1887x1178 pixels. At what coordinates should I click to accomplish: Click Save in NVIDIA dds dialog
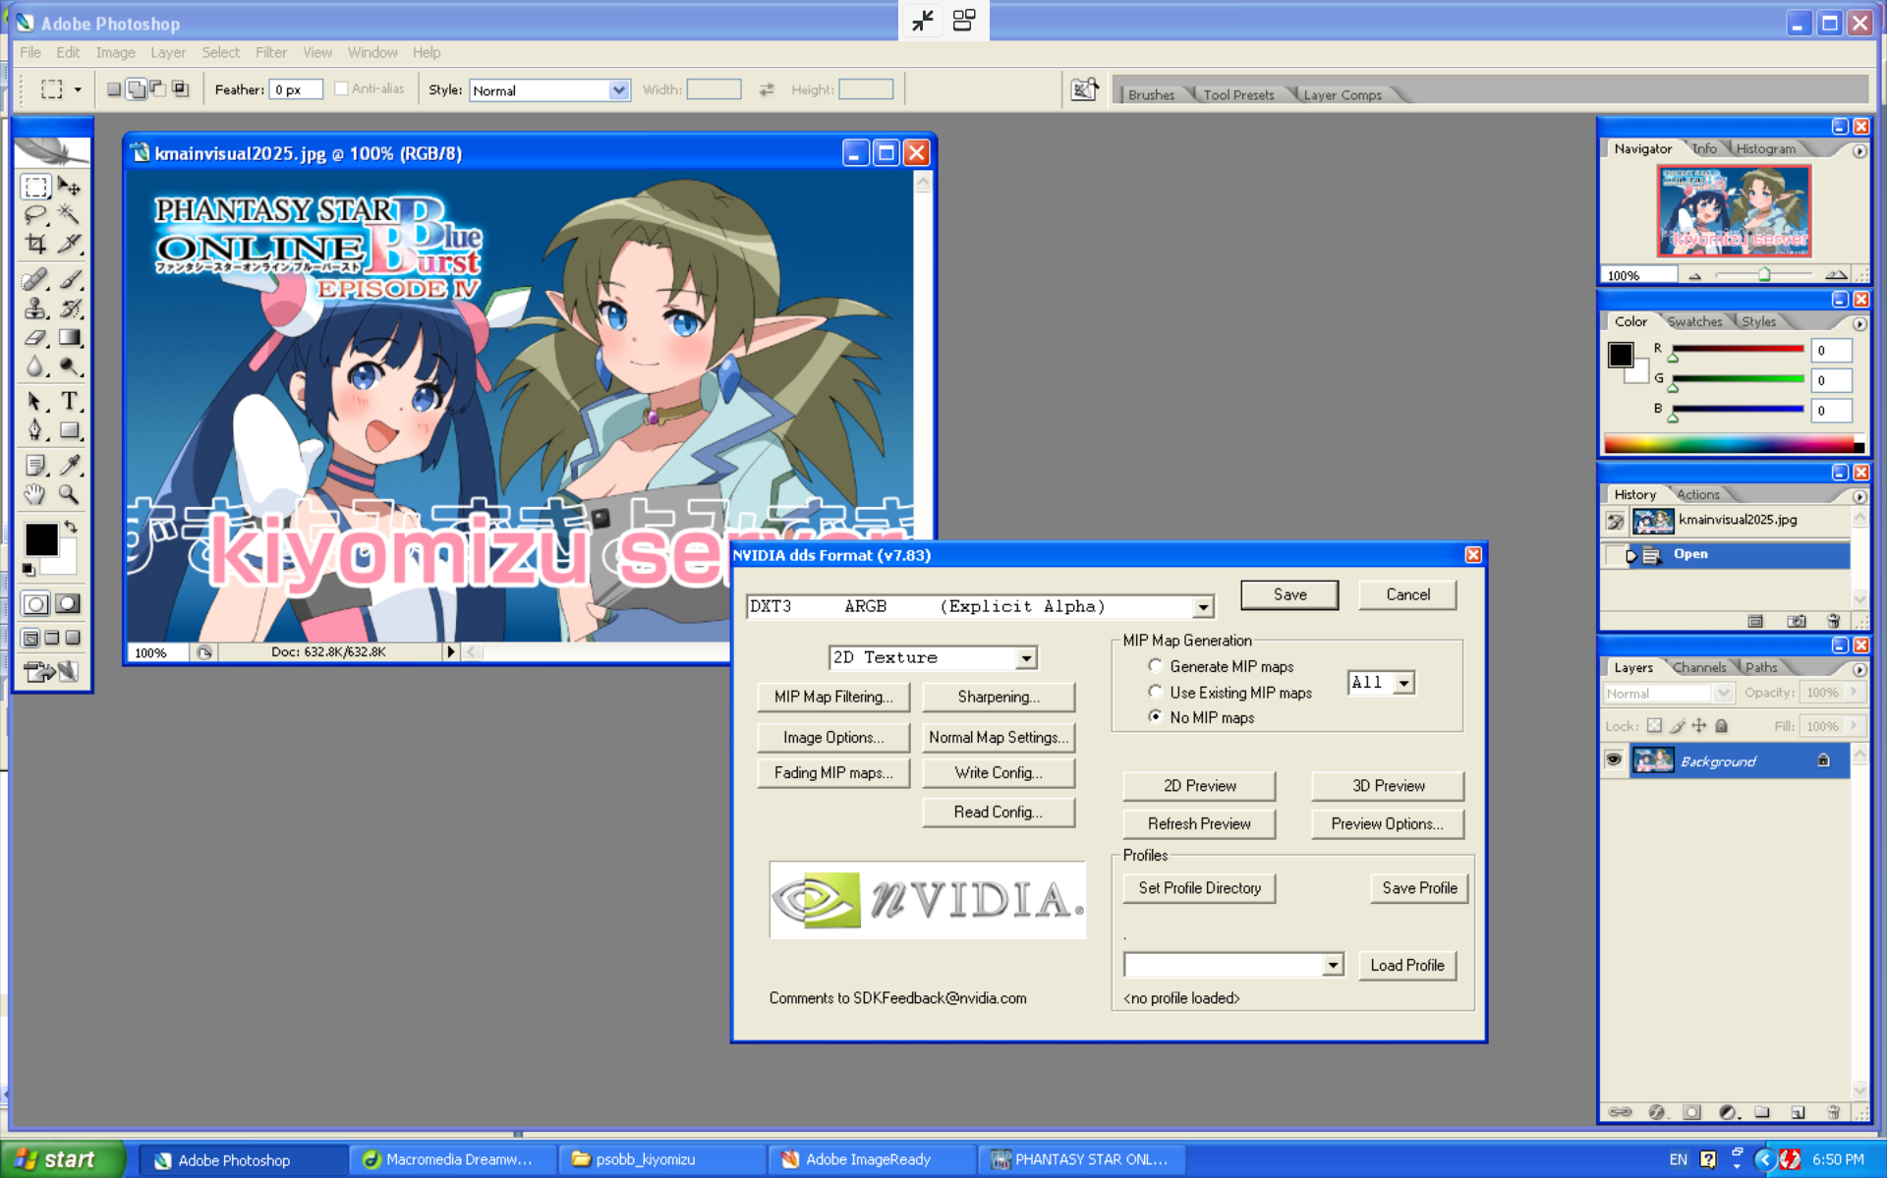click(1289, 594)
